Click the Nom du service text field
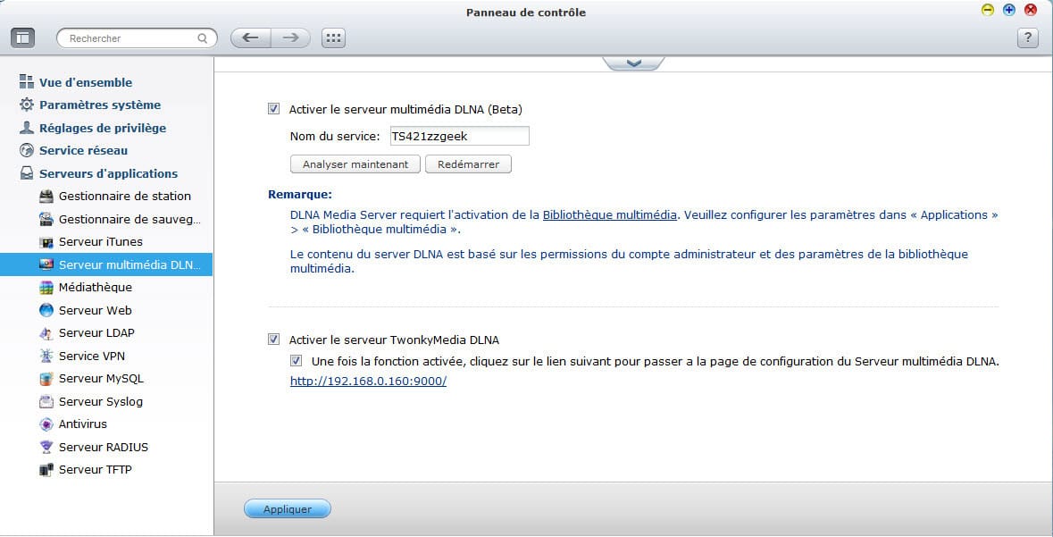 (x=459, y=136)
